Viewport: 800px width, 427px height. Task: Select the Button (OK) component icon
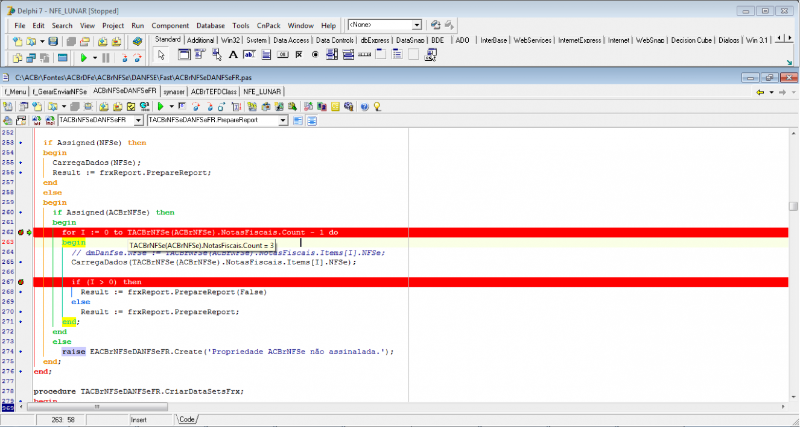click(x=283, y=55)
